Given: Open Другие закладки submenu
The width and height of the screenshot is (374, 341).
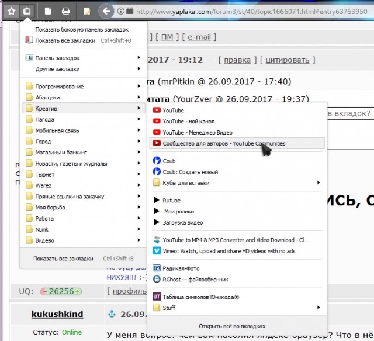Looking at the screenshot, I should click(x=84, y=69).
